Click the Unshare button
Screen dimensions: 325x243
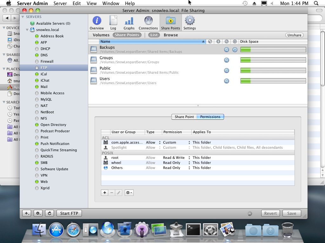pyautogui.click(x=294, y=35)
